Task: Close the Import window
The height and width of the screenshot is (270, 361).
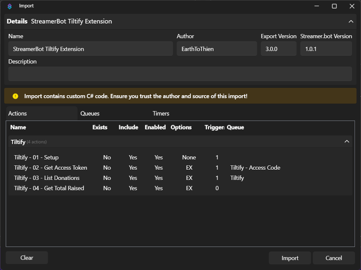Action: click(352, 6)
